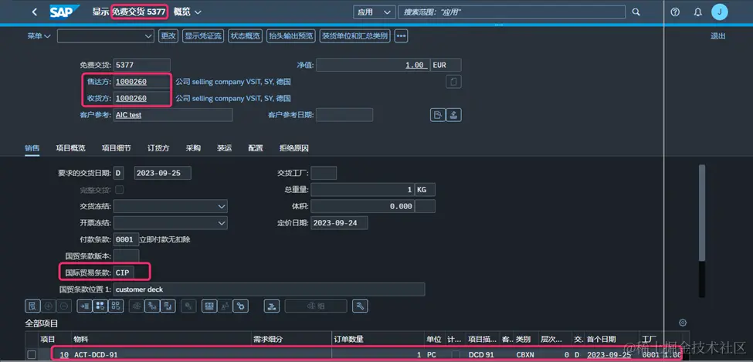Click the greyed link chain icon
The image size is (753, 362).
(x=188, y=306)
